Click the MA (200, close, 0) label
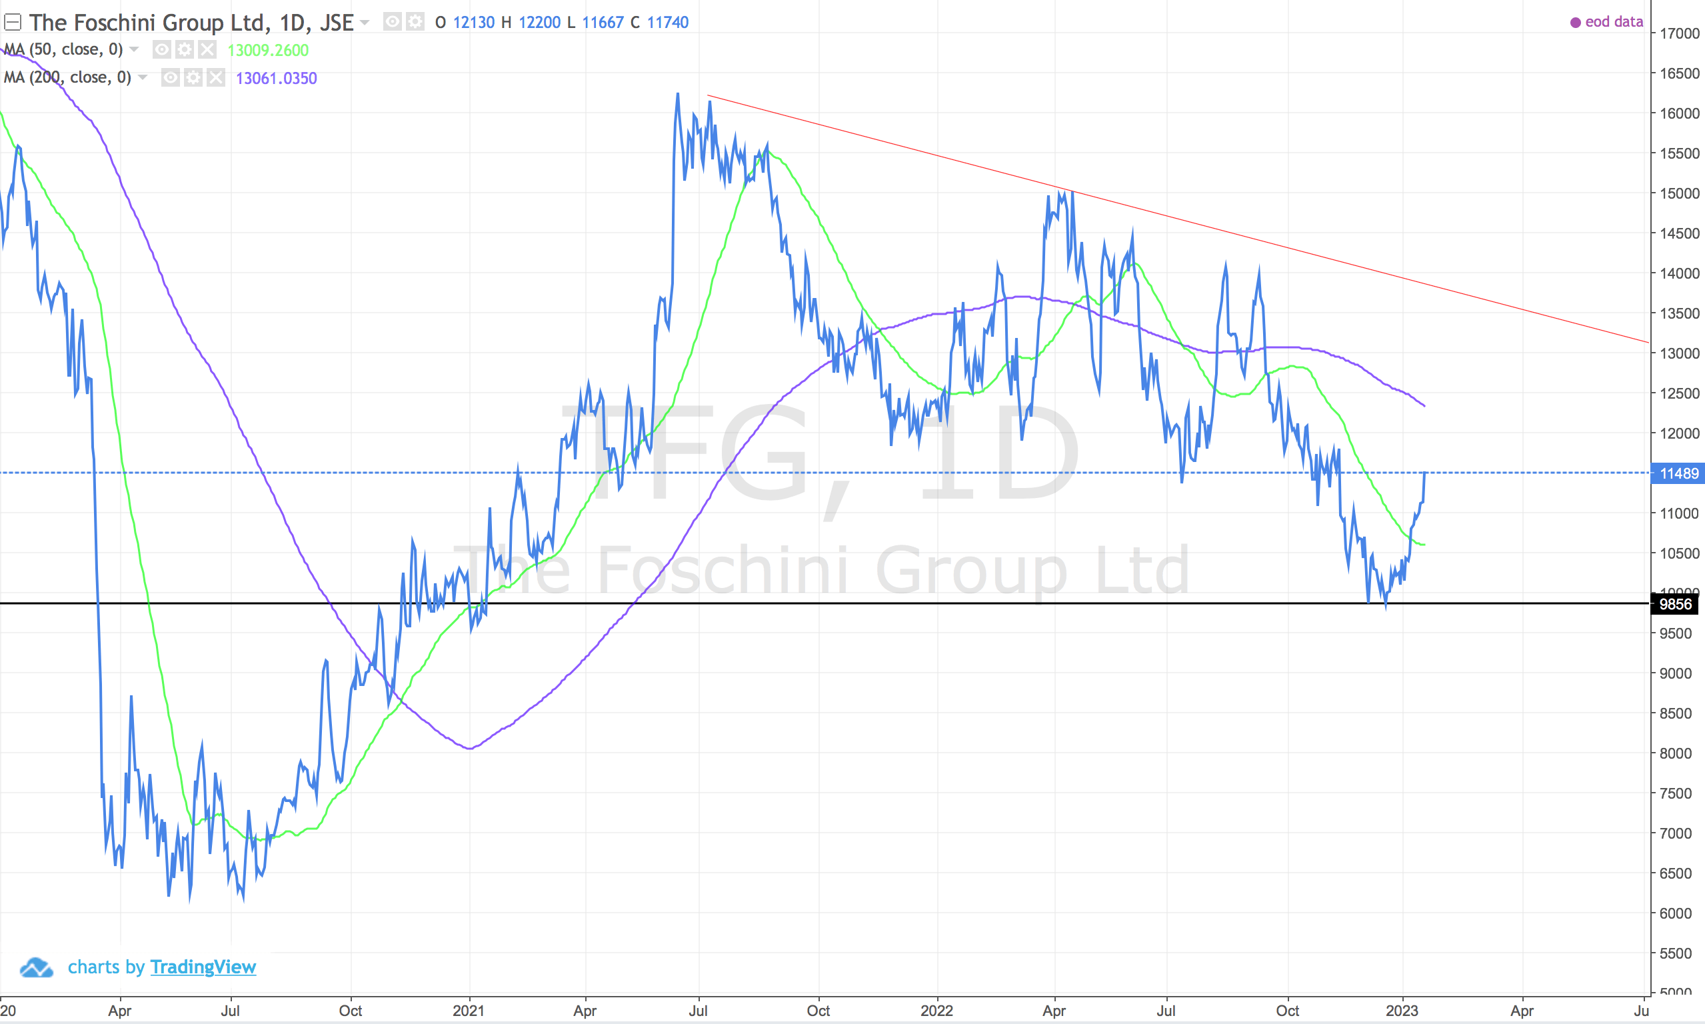1705x1024 pixels. click(67, 77)
